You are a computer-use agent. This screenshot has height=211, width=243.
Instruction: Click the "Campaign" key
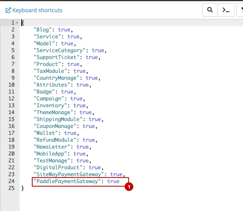(49, 99)
